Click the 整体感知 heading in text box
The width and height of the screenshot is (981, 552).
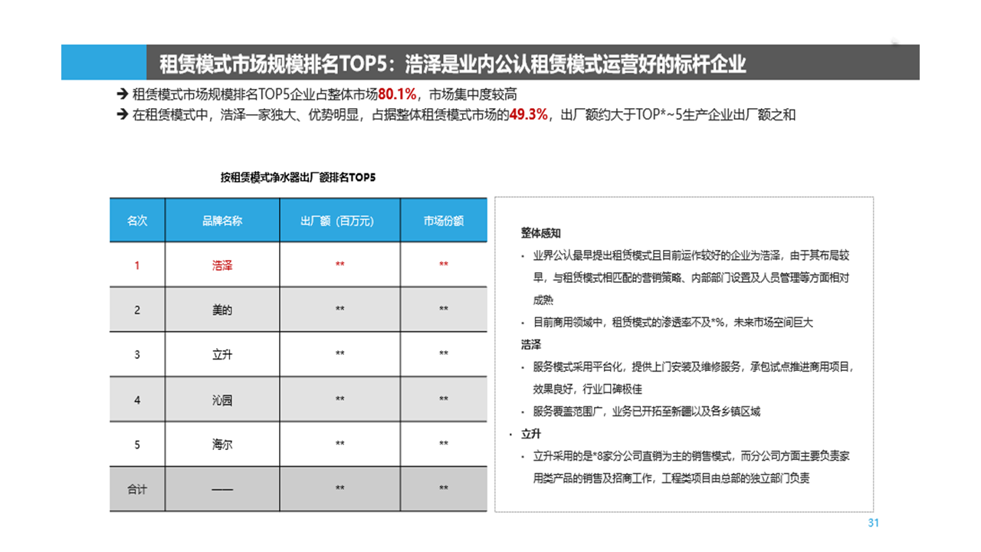point(541,233)
